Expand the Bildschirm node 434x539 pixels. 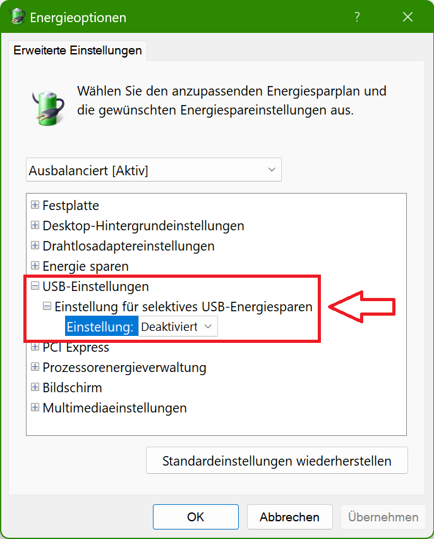[x=35, y=387]
